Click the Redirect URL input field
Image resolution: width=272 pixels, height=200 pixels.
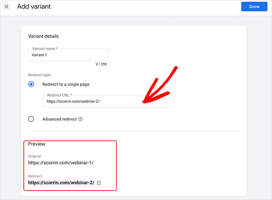tap(108, 101)
